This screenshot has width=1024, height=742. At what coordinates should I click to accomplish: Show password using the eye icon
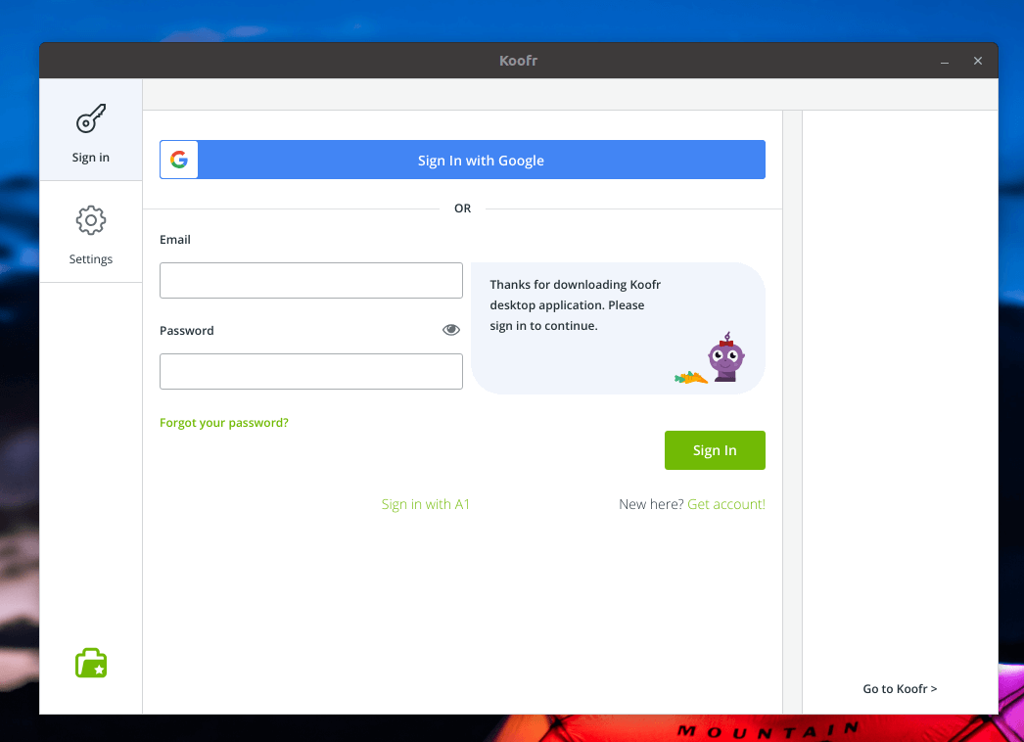coord(450,330)
